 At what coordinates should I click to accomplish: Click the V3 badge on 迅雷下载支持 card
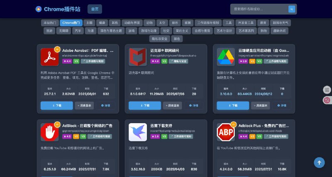(164, 137)
